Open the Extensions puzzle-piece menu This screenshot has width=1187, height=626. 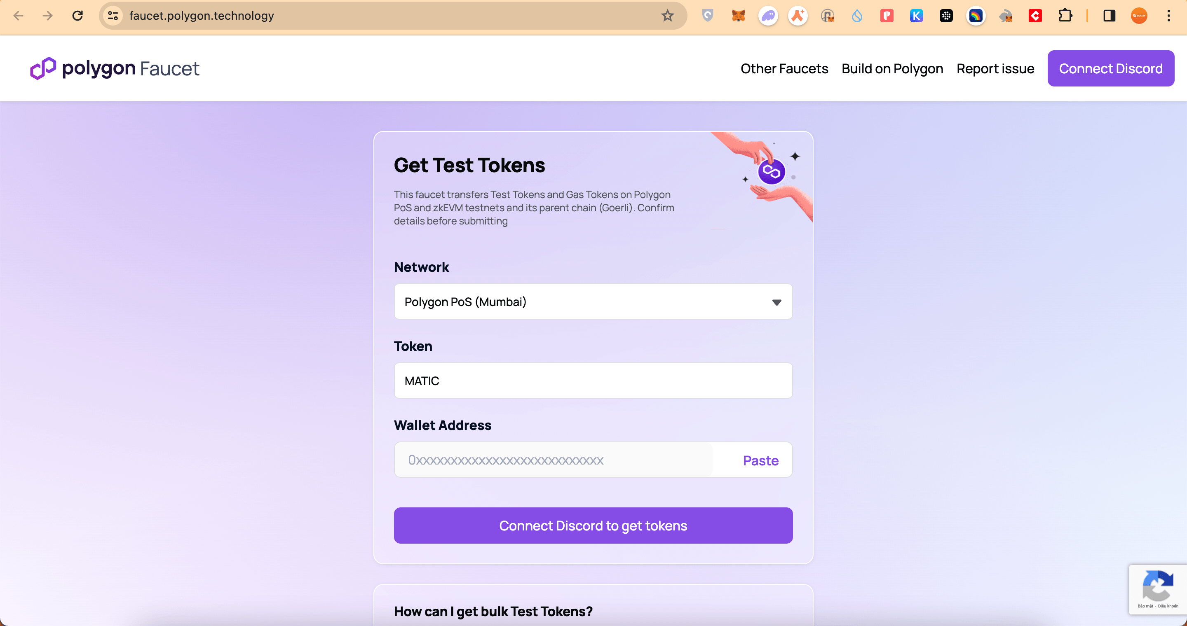point(1065,16)
